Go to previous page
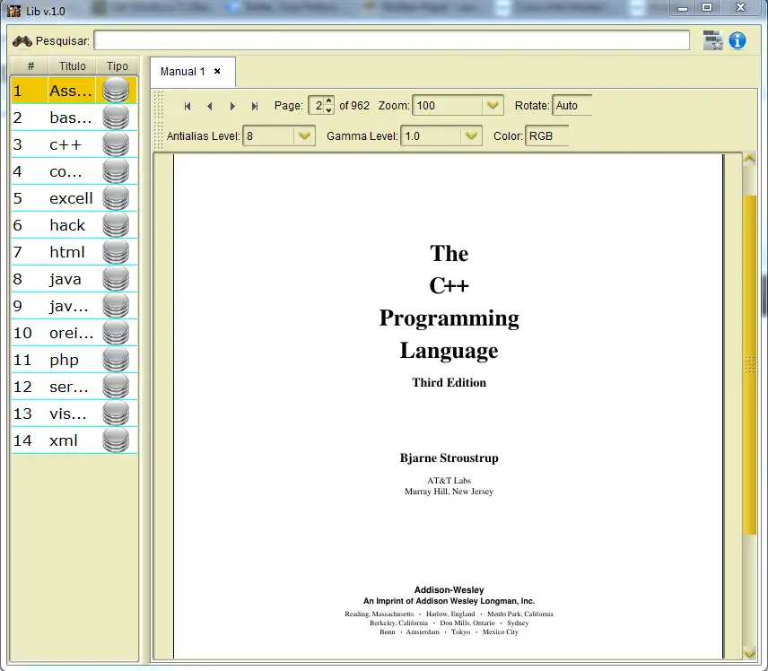Screen dimensions: 768x671 pyautogui.click(x=210, y=106)
